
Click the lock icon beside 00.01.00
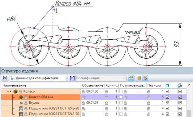coord(83,92)
